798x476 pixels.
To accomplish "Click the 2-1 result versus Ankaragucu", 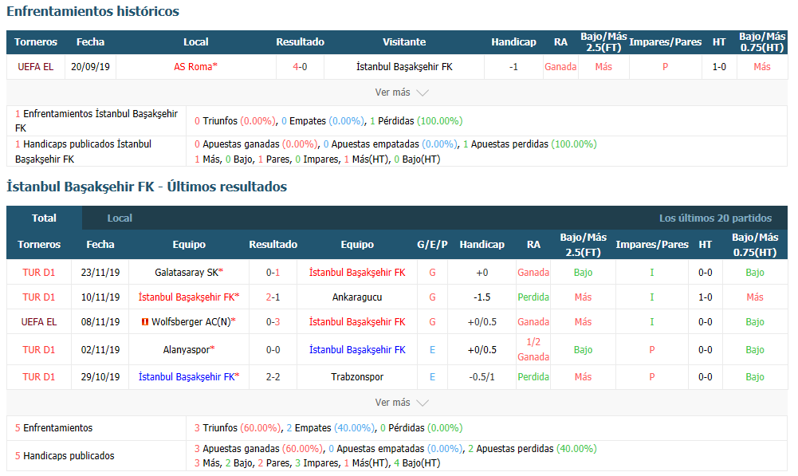I will pos(273,297).
